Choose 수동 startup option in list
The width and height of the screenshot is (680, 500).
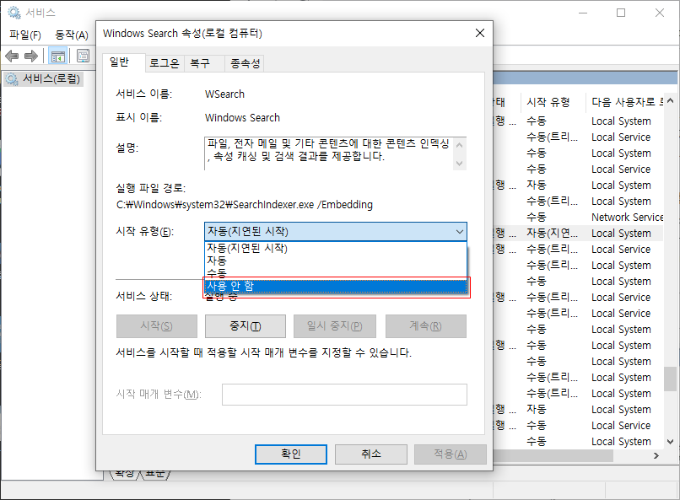pos(335,273)
